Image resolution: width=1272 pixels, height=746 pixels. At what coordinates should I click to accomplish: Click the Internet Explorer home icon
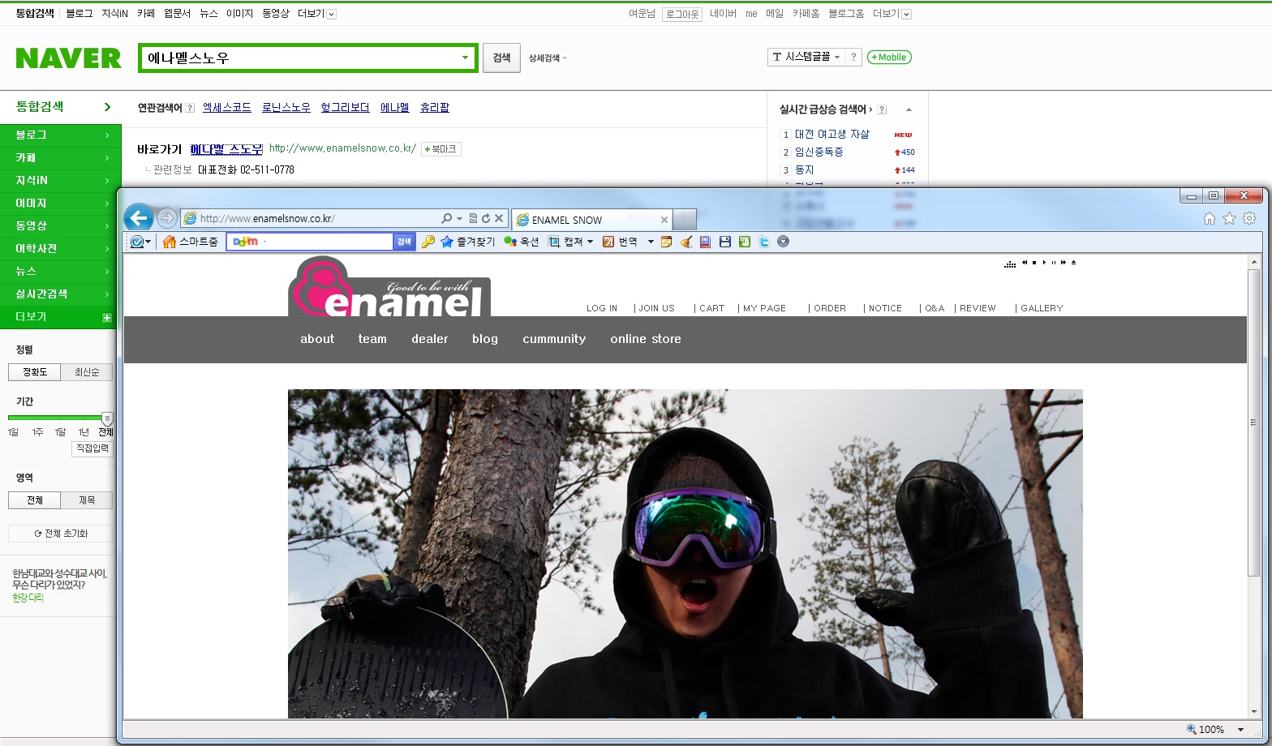pos(1209,219)
